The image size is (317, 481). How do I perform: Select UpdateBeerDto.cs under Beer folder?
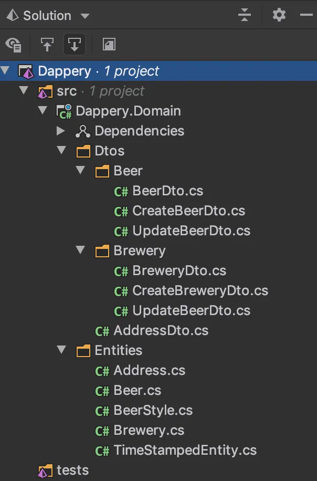[192, 231]
